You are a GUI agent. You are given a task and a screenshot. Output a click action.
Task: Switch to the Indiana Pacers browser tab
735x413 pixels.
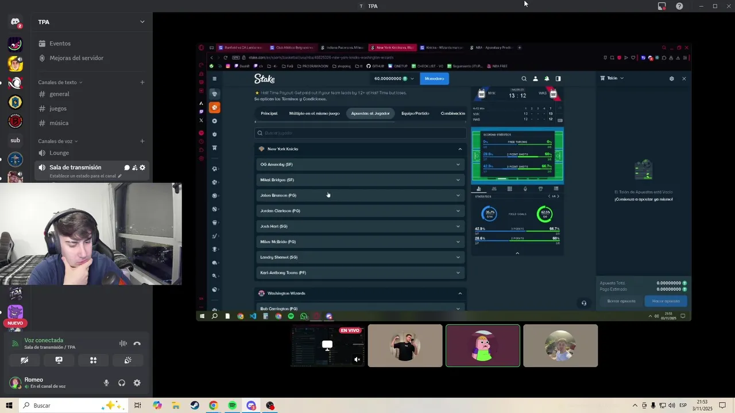pyautogui.click(x=343, y=48)
